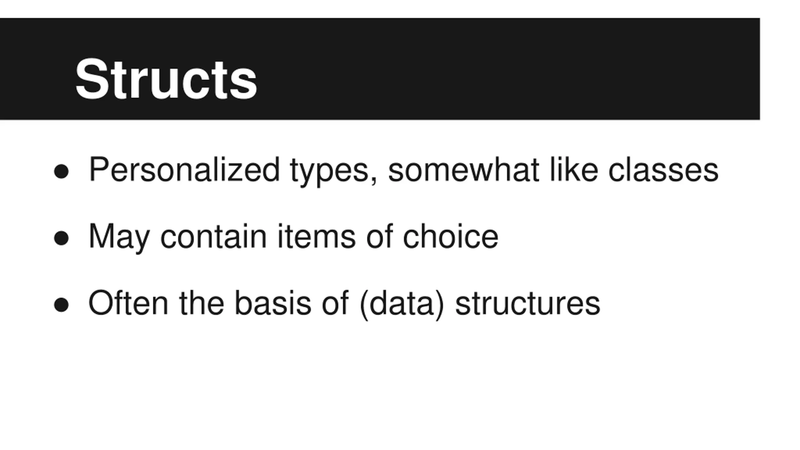Click the word items
Screen dimensions: 800x450
point(316,236)
